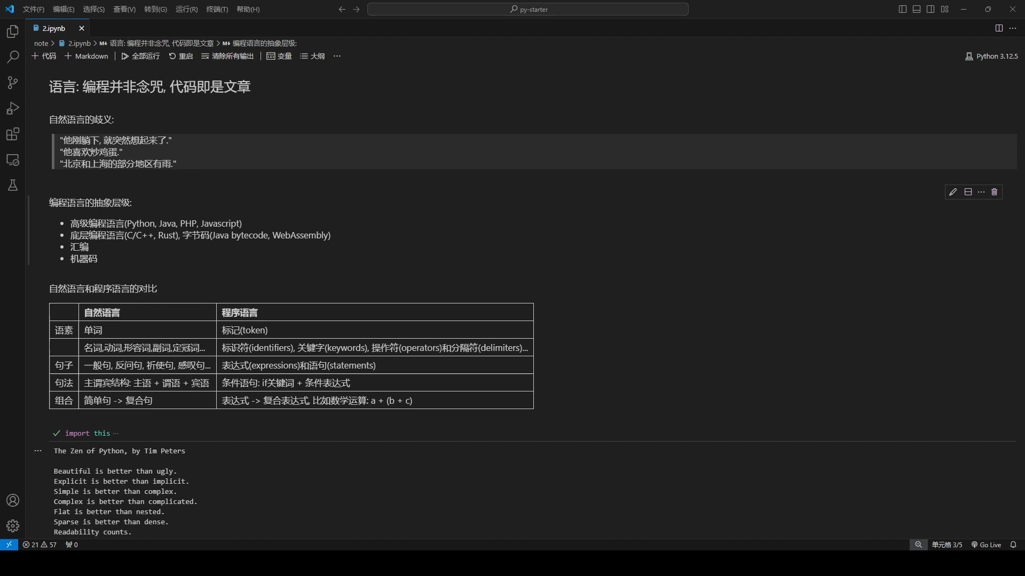The width and height of the screenshot is (1025, 576).
Task: Click the 'import this' code cell
Action: (x=88, y=433)
